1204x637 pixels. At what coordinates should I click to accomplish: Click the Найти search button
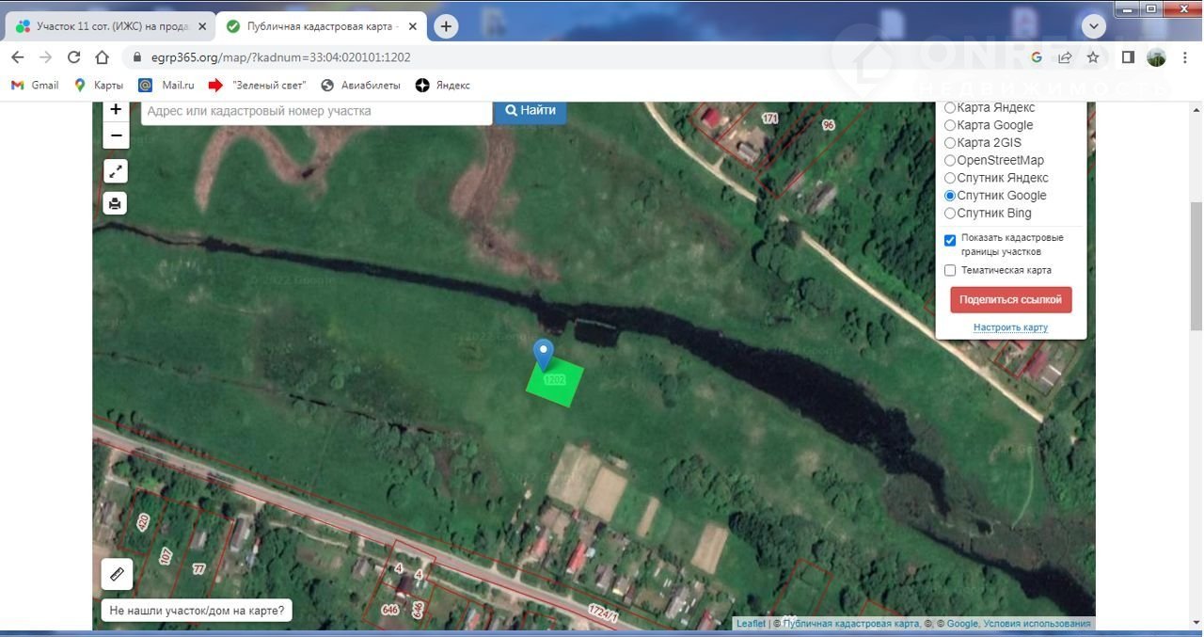coord(531,111)
